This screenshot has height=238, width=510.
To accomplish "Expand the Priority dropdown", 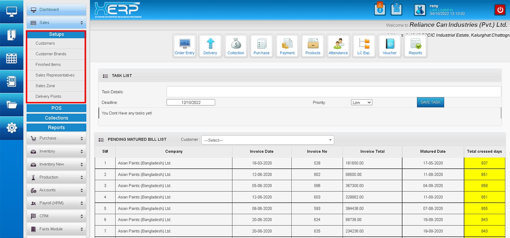I will [361, 102].
